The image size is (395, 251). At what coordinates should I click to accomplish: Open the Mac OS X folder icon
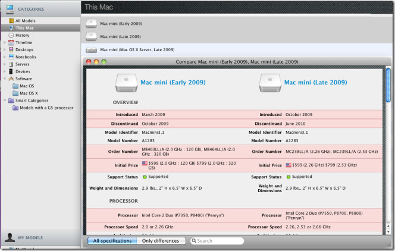pos(15,93)
